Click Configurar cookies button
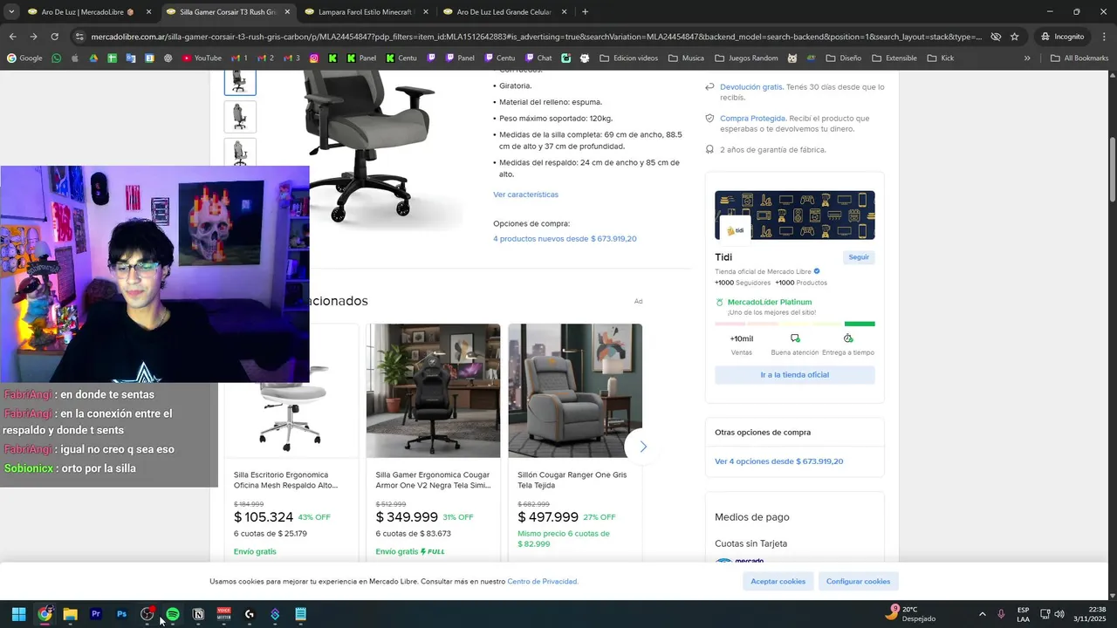Screen dimensions: 1117x628 [x=859, y=581]
